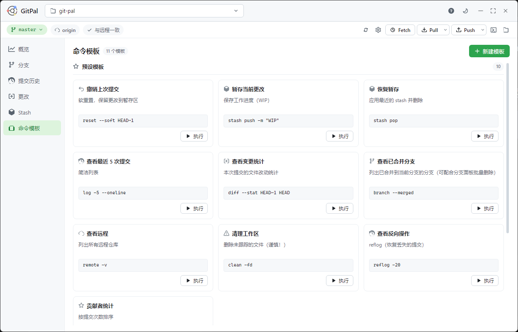This screenshot has width=518, height=332.
Task: Run the branch --merged template
Action: (x=485, y=208)
